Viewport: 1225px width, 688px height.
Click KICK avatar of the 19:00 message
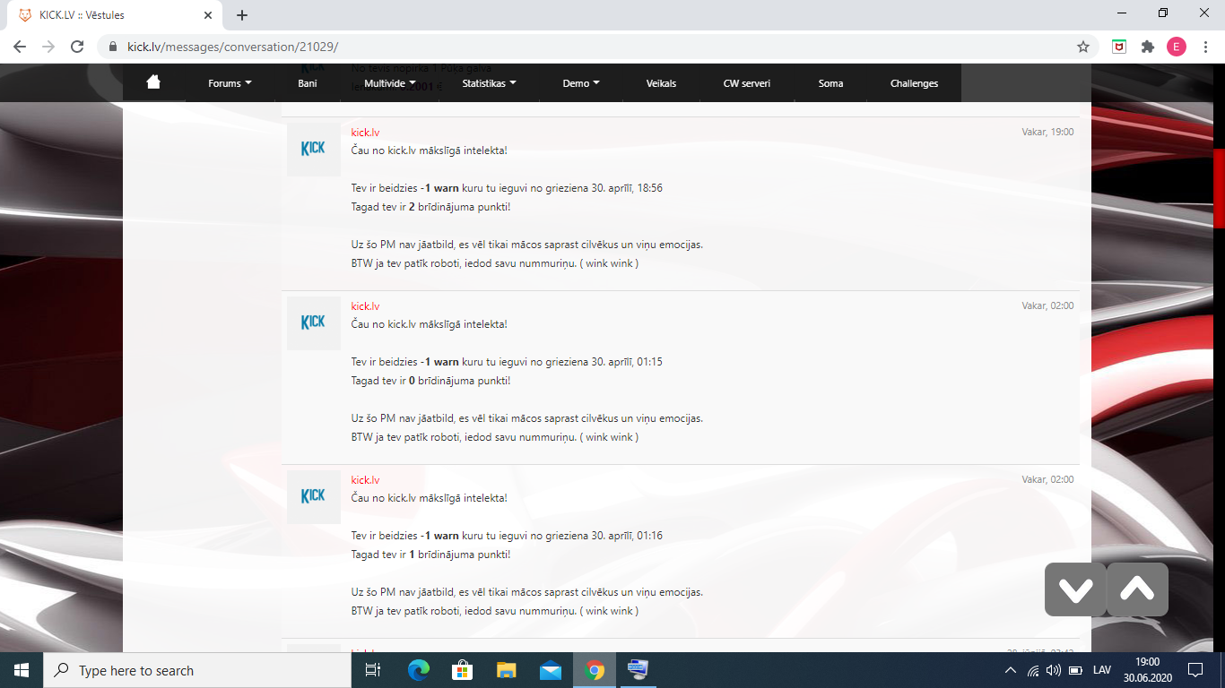click(x=314, y=150)
